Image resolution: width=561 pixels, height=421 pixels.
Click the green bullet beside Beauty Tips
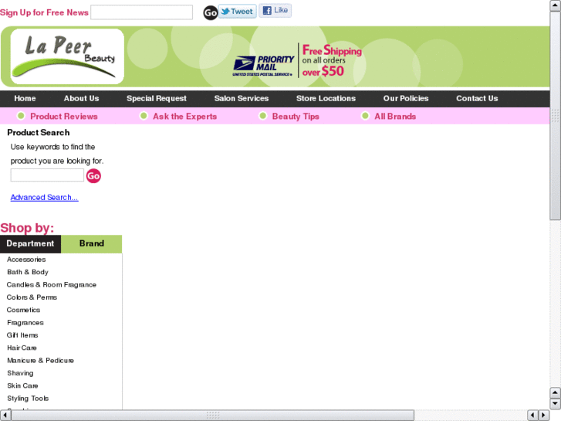[x=262, y=116]
